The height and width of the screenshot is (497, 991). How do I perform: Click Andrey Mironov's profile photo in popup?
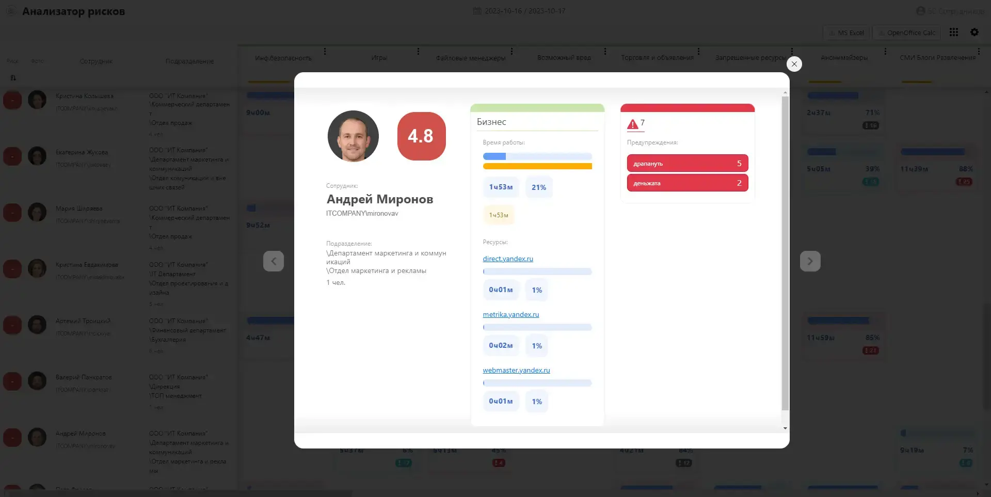click(x=353, y=136)
